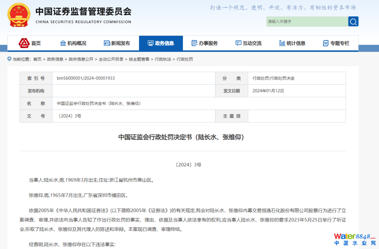Click the 首页 breadcrumb link
Viewport: 379px width, 249px height.
point(37,59)
